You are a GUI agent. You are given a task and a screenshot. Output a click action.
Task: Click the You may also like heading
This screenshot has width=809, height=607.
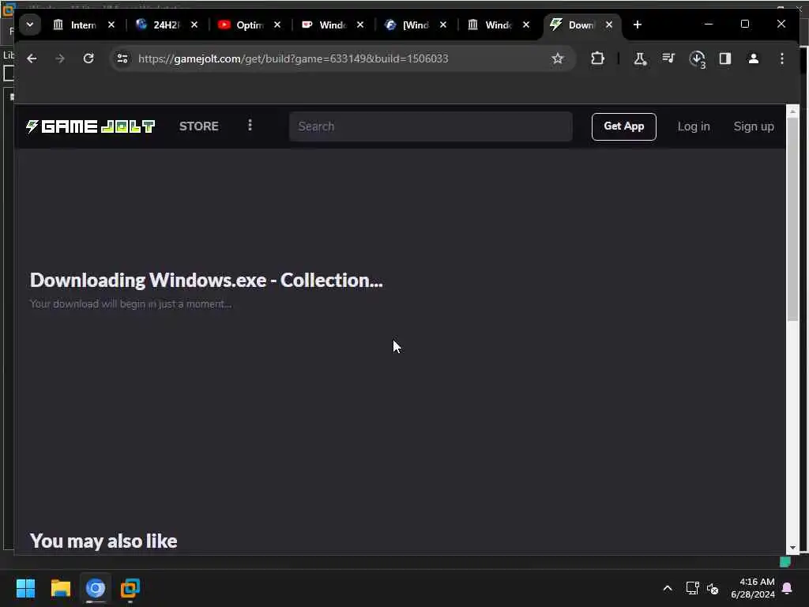(x=103, y=541)
